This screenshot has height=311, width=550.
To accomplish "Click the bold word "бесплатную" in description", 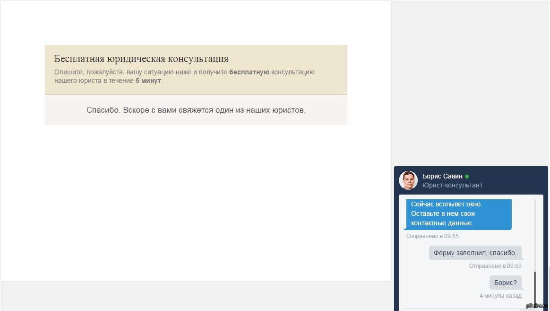I will click(x=249, y=72).
